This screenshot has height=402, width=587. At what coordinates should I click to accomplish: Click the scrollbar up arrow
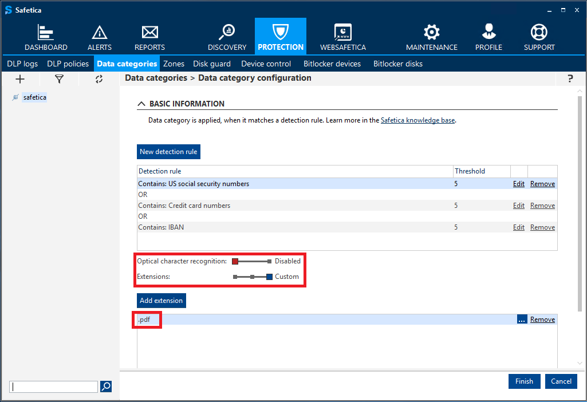pos(580,91)
